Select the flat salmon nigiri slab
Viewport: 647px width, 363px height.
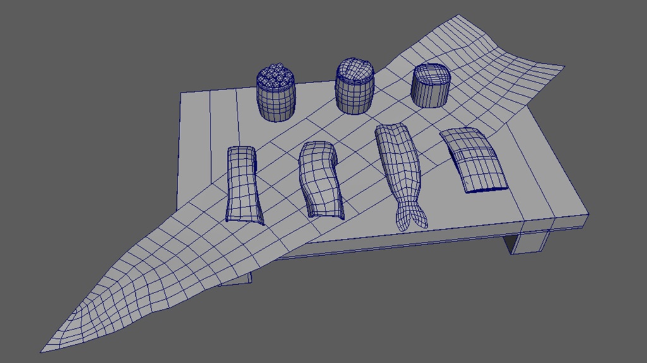471,161
